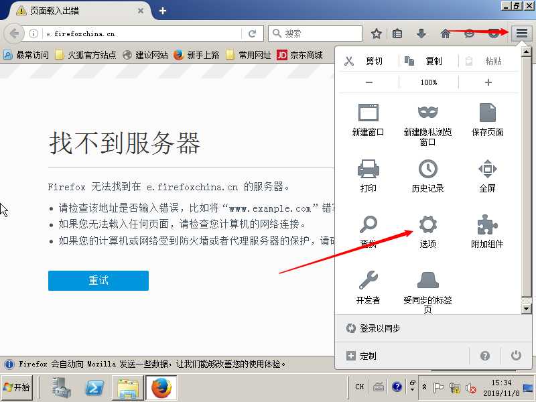Click the muted volume tray icon

471,388
